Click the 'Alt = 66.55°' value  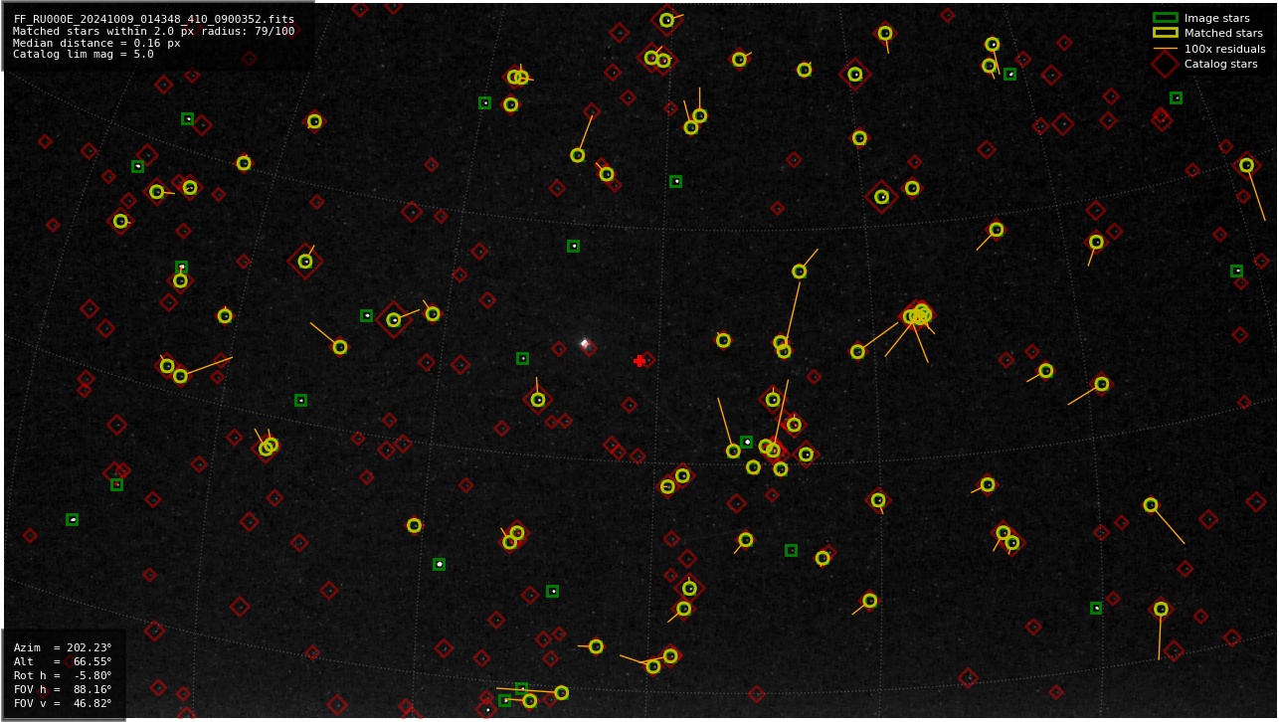[x=63, y=661]
